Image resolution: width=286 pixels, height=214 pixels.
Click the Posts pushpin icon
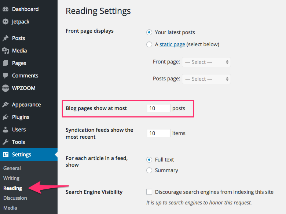[5, 38]
